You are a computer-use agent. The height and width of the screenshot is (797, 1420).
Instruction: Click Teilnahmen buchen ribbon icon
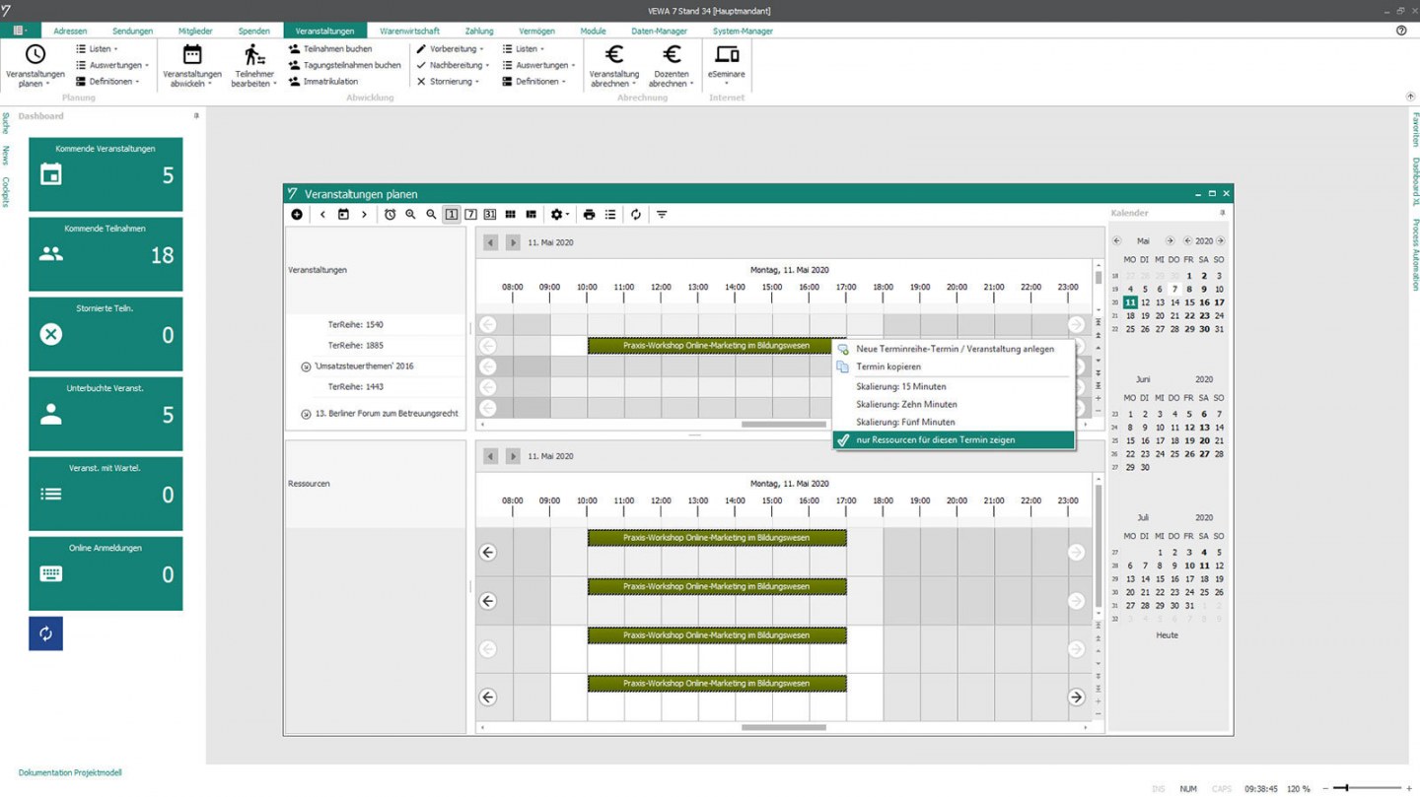(x=294, y=48)
